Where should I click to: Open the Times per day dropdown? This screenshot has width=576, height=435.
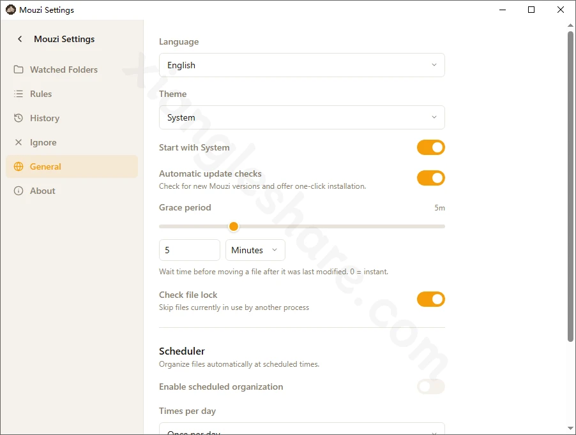coord(302,429)
